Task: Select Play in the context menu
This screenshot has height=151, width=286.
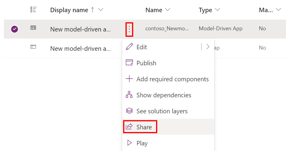Action: [168, 143]
